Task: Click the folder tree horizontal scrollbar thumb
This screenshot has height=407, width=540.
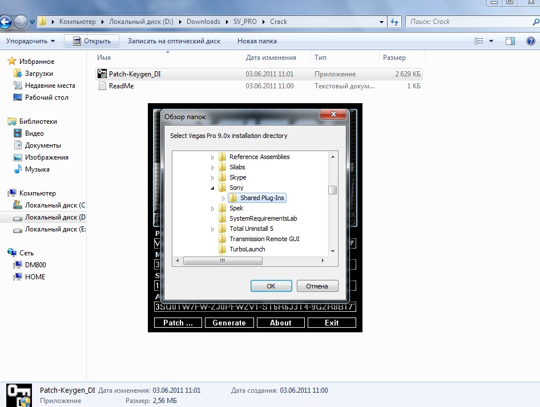Action: pos(223,261)
